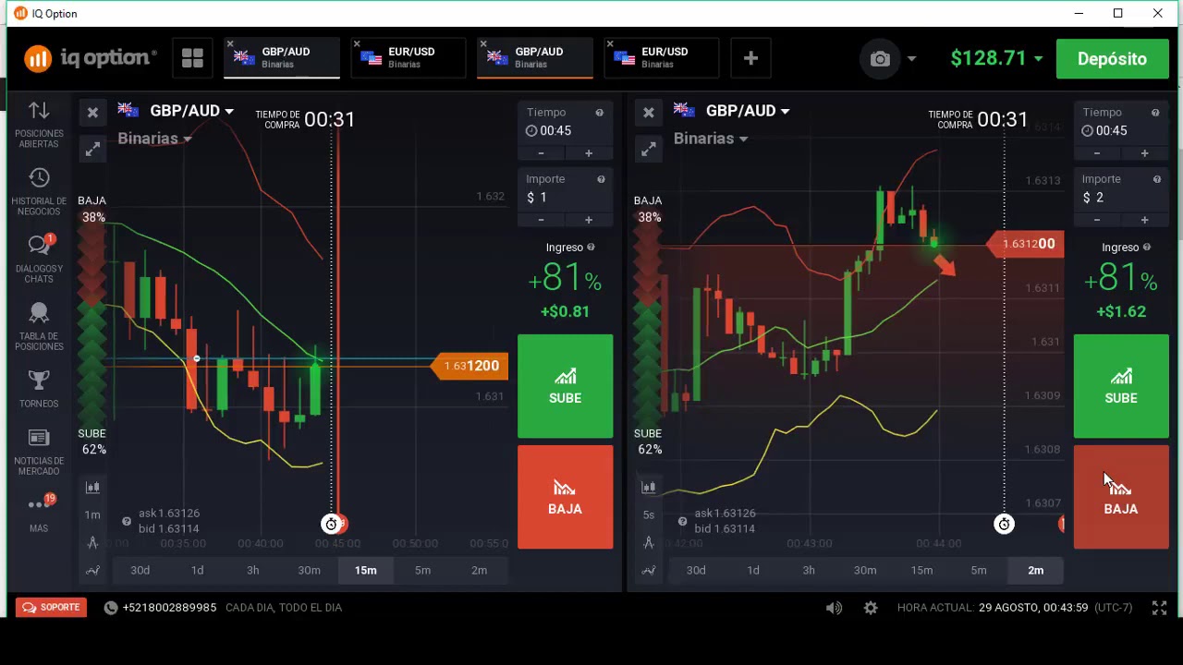The height and width of the screenshot is (665, 1183).
Task: Open Tabla de Posiciones leaderboard
Action: pyautogui.click(x=39, y=327)
